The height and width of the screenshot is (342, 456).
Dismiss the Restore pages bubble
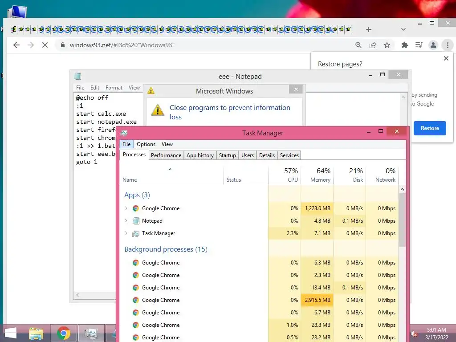tap(446, 58)
